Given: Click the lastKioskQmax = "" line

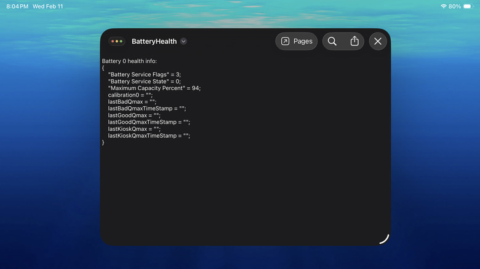Looking at the screenshot, I should click(x=134, y=129).
